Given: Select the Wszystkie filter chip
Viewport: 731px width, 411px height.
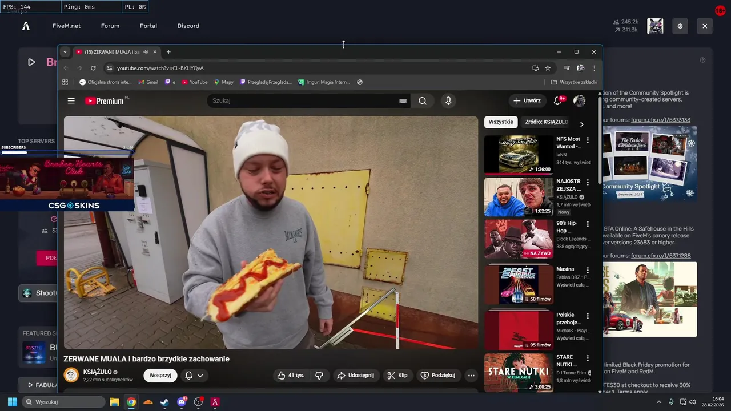Looking at the screenshot, I should pyautogui.click(x=501, y=122).
